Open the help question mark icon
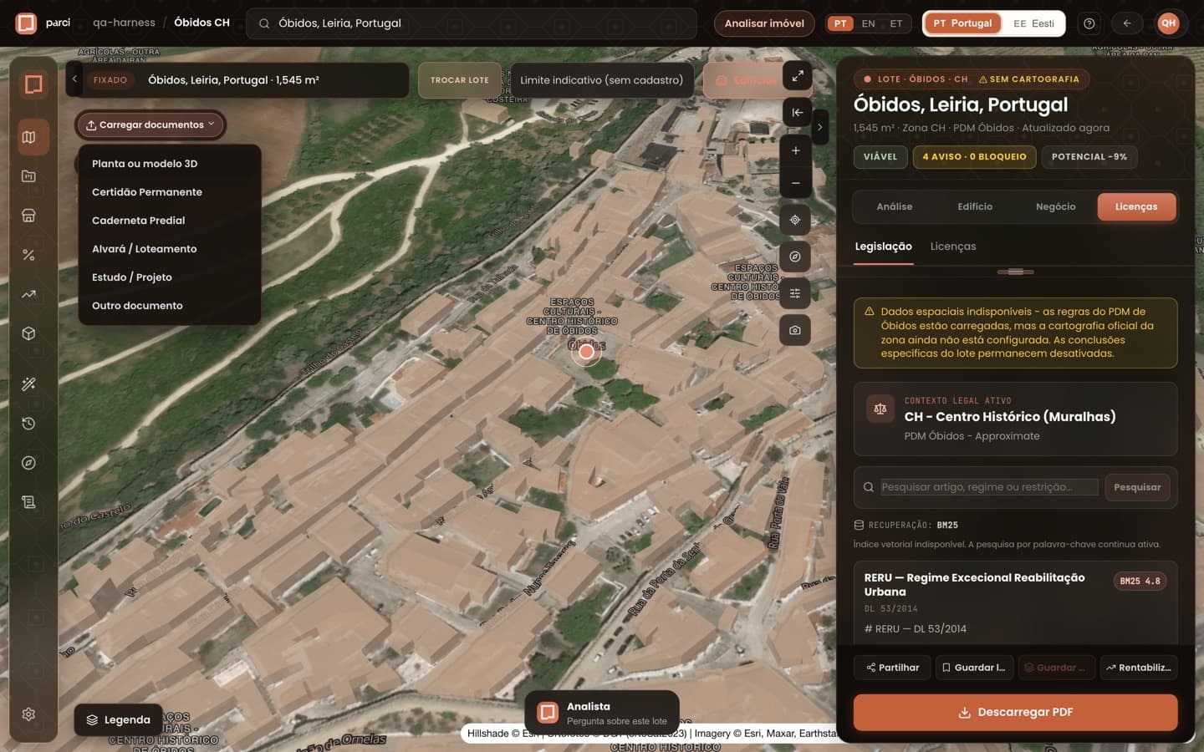This screenshot has width=1204, height=752. [1089, 23]
